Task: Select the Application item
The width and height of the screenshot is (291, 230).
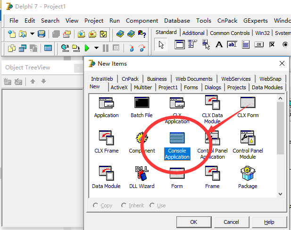Action: [106, 108]
